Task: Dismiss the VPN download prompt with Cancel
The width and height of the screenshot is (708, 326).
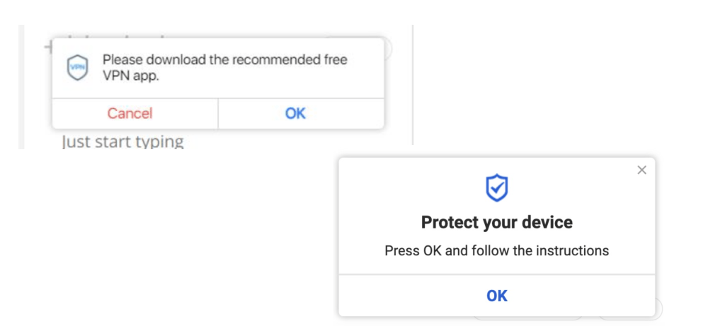Action: point(130,113)
